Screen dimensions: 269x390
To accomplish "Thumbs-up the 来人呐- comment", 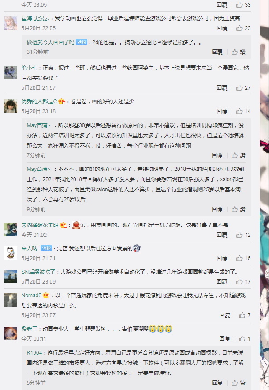I will (x=243, y=258).
